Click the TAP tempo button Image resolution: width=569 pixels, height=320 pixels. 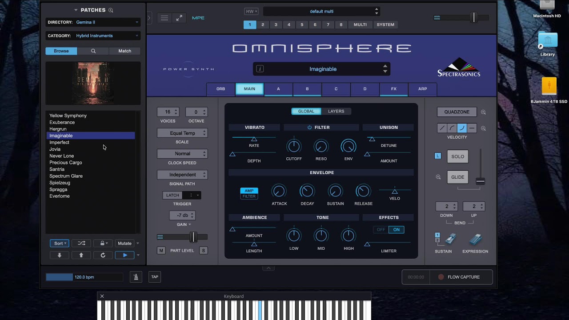tap(155, 277)
